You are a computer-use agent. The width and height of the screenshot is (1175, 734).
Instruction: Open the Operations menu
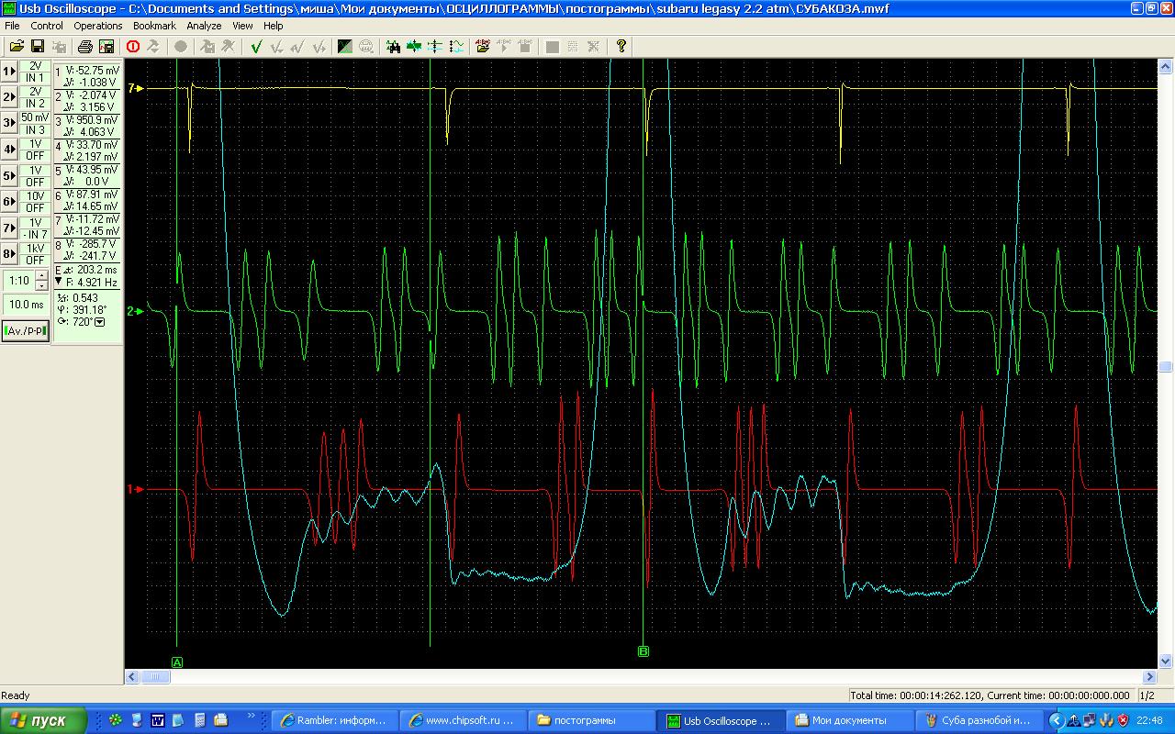point(98,26)
